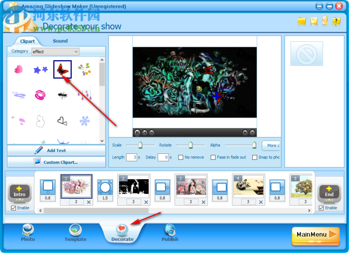Go to next slide in preview

coord(152,132)
